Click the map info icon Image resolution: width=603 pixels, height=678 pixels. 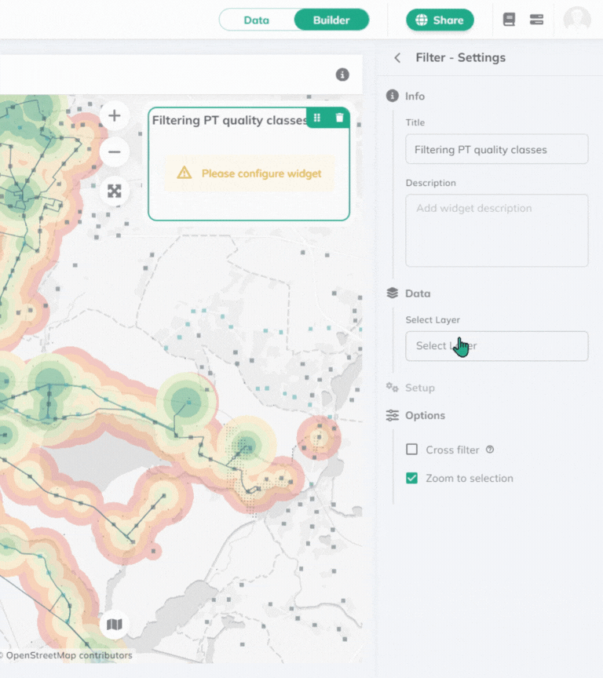tap(342, 75)
